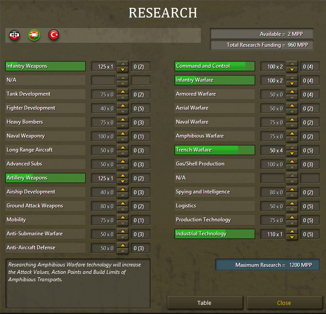Add a chit to Logistics research
This screenshot has width=326, height=314.
(x=292, y=203)
